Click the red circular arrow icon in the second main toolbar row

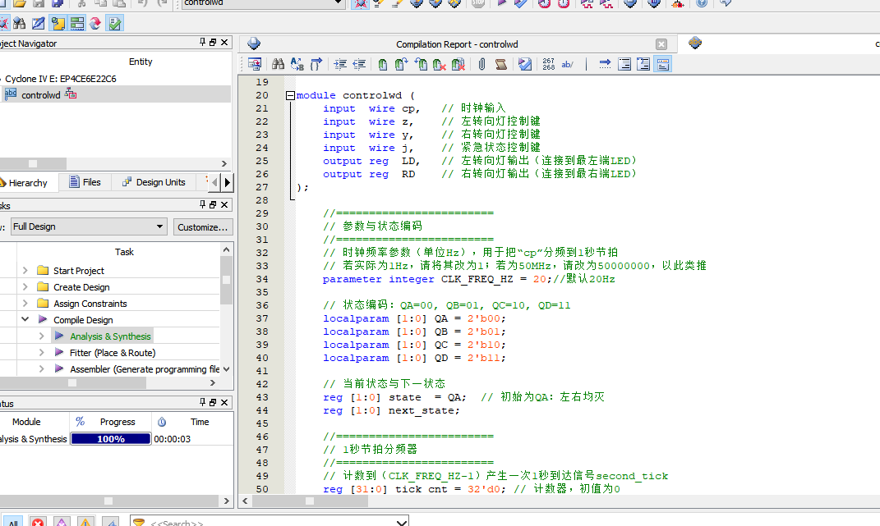95,24
